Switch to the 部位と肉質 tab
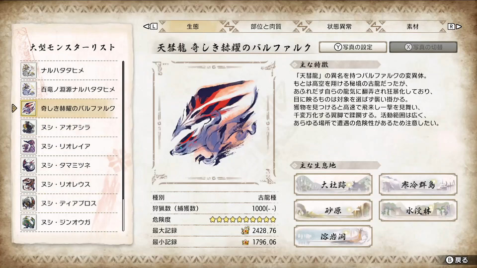The image size is (477, 268). coord(266,26)
